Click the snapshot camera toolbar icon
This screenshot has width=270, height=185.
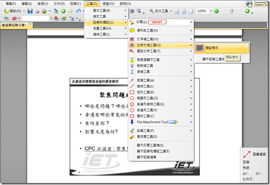click(x=132, y=11)
